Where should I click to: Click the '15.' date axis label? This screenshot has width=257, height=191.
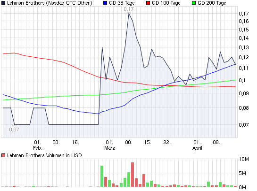pyautogui.click(x=148, y=142)
